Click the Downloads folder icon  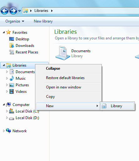(x=12, y=45)
